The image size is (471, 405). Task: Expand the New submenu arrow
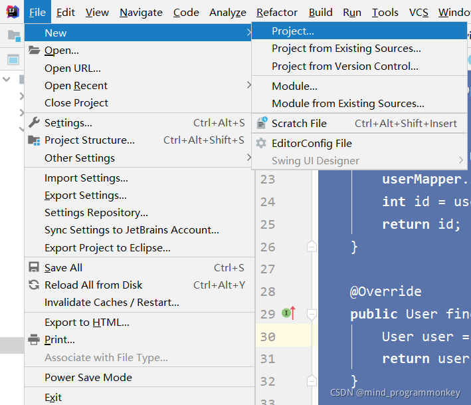click(248, 32)
